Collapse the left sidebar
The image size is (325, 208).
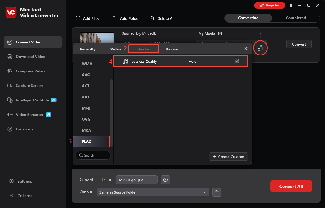coord(21,196)
